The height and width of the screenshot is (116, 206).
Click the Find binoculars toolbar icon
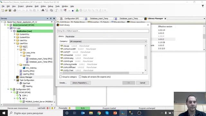pyautogui.click(x=43, y=10)
